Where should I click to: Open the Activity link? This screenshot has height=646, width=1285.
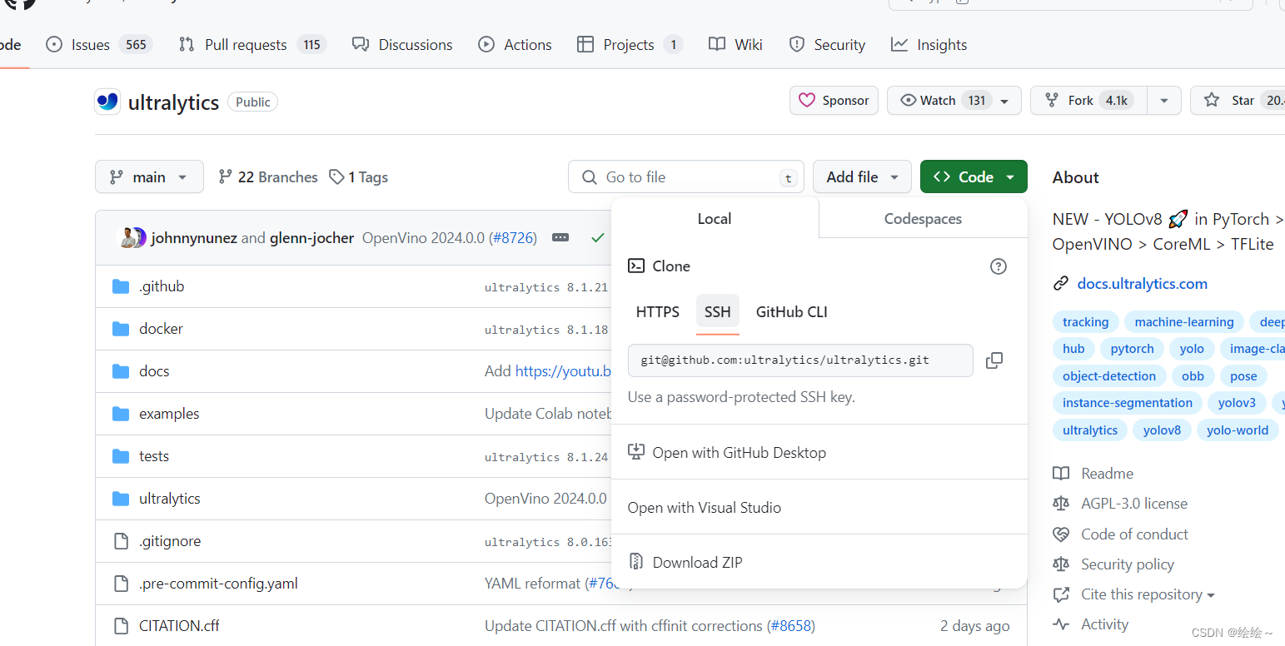(x=1091, y=624)
